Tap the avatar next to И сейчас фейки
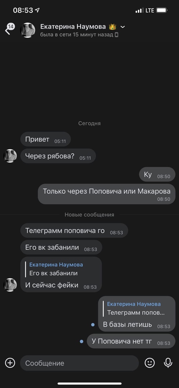 click(10, 285)
